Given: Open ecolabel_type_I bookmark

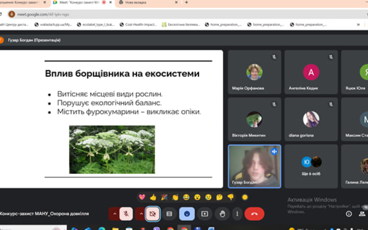Looking at the screenshot, I should (96, 24).
